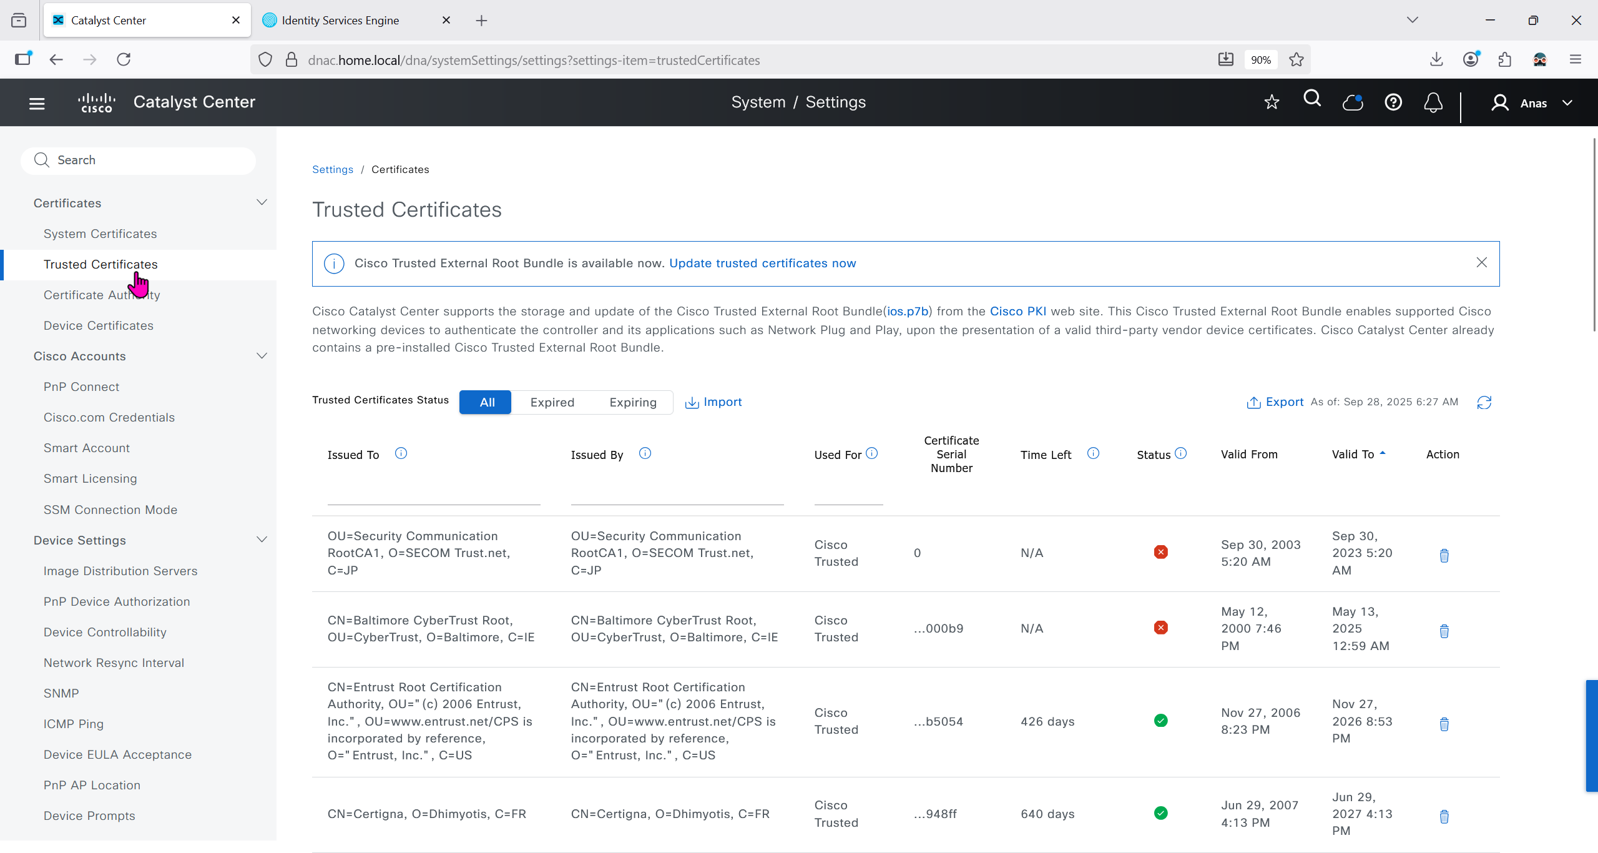Switch to the Identity Services Engine tab
The image size is (1598, 853).
click(340, 21)
